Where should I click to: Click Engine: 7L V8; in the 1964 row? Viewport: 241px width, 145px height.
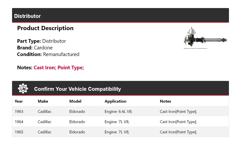117,122
